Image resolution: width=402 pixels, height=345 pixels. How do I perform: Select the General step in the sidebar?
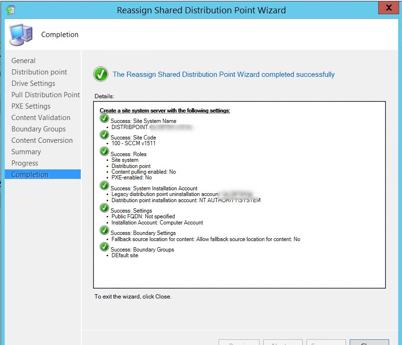click(x=24, y=60)
